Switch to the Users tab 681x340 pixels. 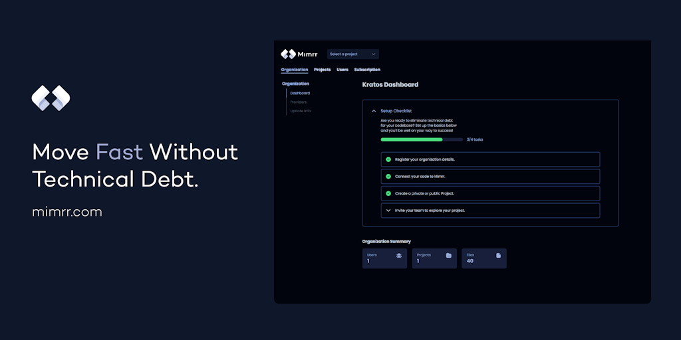coord(342,69)
